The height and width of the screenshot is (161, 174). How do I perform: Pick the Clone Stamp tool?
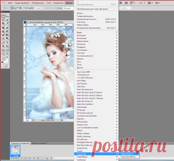(x=3, y=31)
